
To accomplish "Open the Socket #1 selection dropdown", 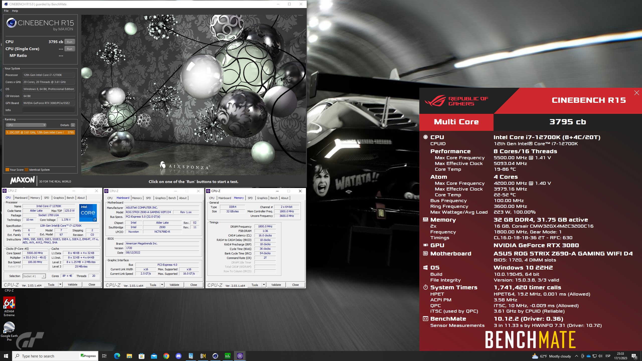I will (34, 276).
